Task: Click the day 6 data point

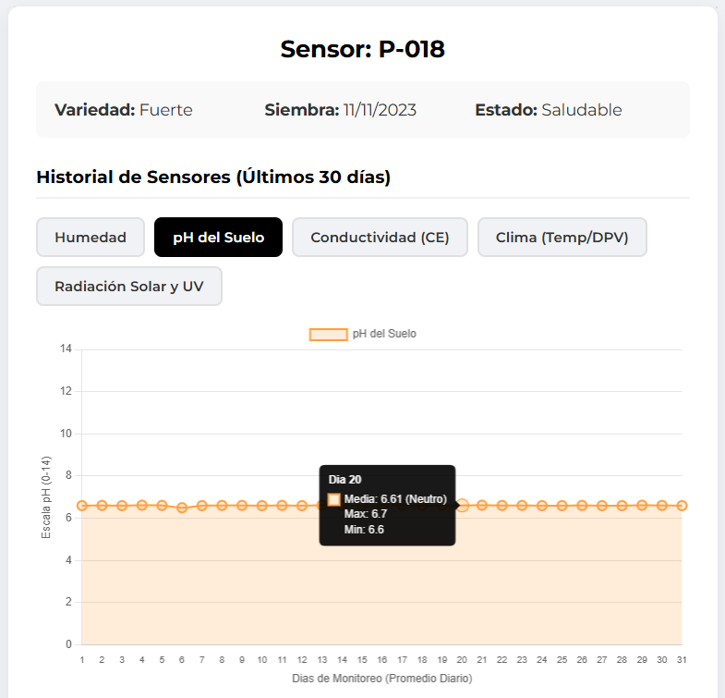Action: (182, 508)
